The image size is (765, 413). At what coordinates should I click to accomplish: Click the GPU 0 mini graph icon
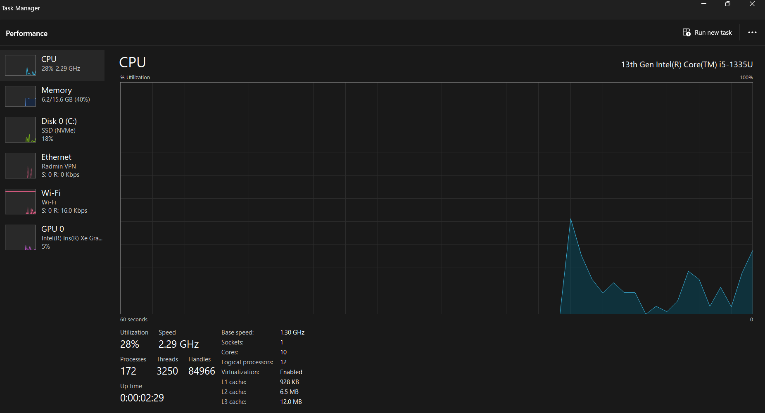click(x=20, y=237)
